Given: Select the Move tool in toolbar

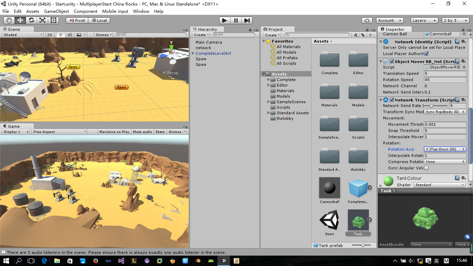Looking at the screenshot, I should click(x=20, y=20).
